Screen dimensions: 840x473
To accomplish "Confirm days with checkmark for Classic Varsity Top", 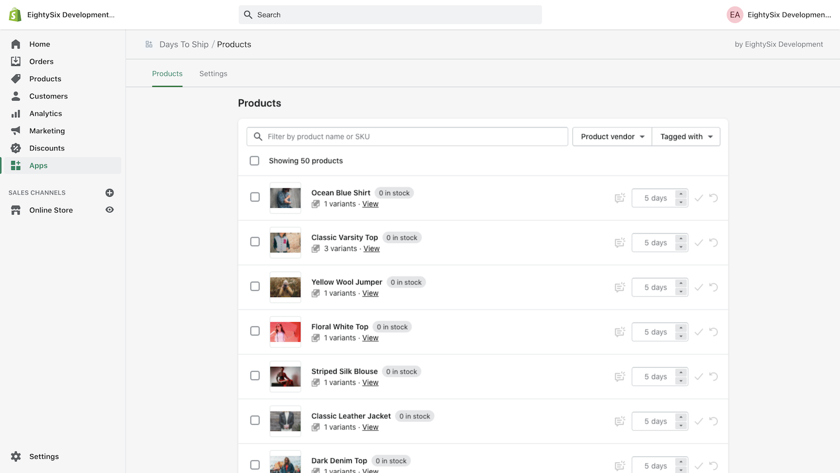I will tap(699, 243).
